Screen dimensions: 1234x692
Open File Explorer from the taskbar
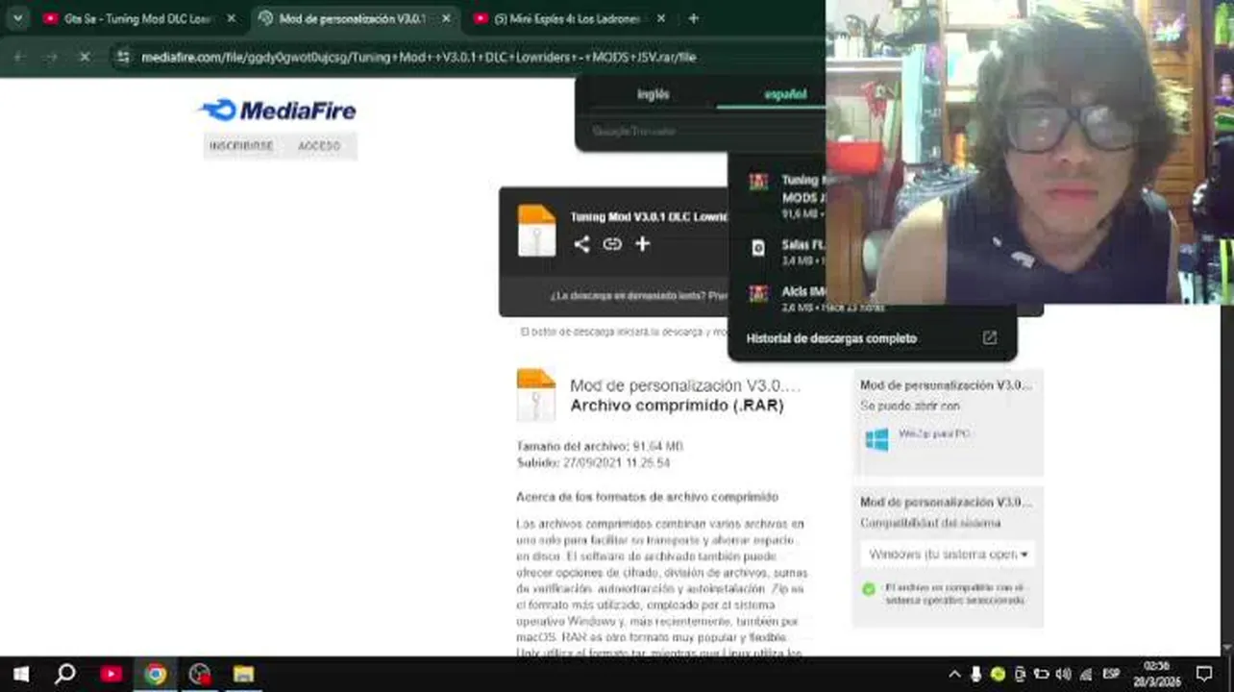243,674
